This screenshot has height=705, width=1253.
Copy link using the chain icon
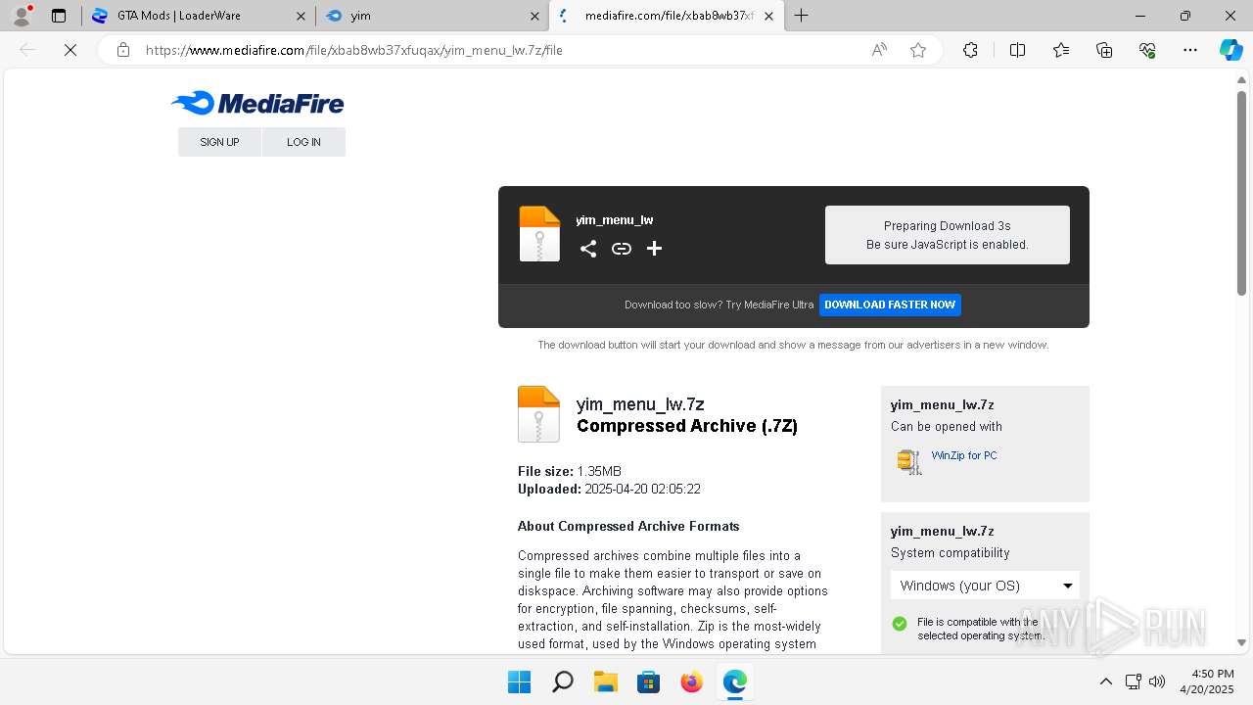(x=622, y=249)
